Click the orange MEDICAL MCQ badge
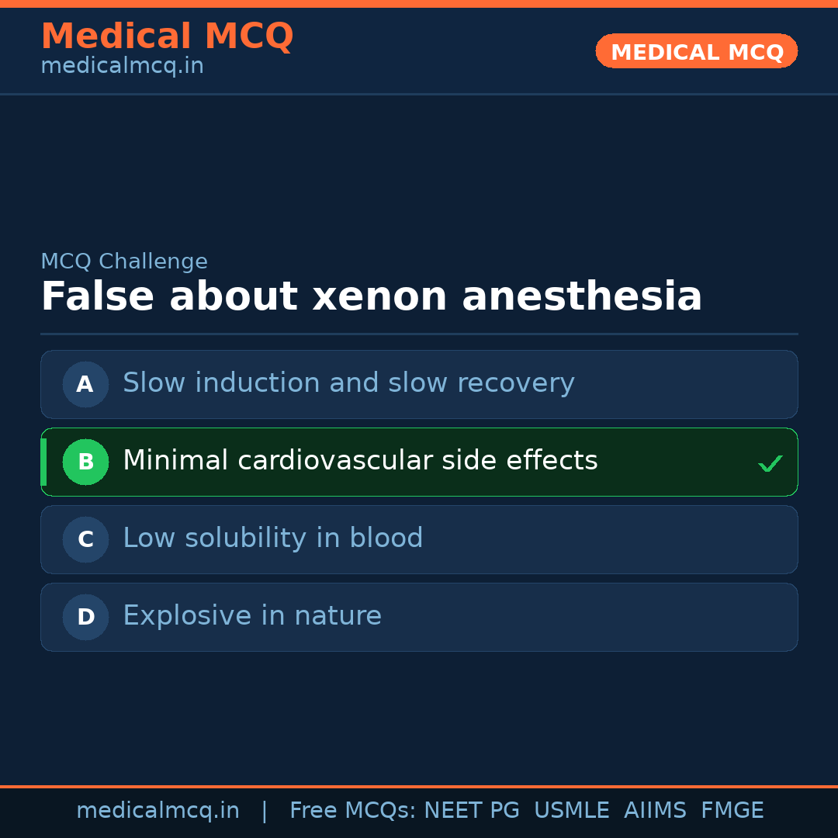Screen dimensions: 838x838 (696, 52)
